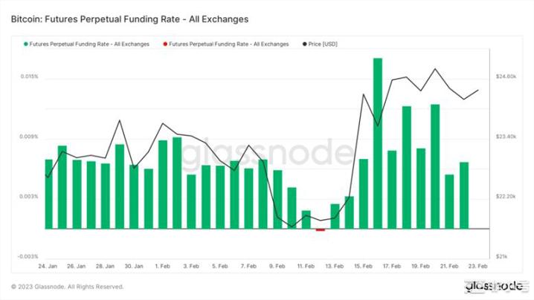Click the 23. Feb label on the date axis

[x=478, y=266]
